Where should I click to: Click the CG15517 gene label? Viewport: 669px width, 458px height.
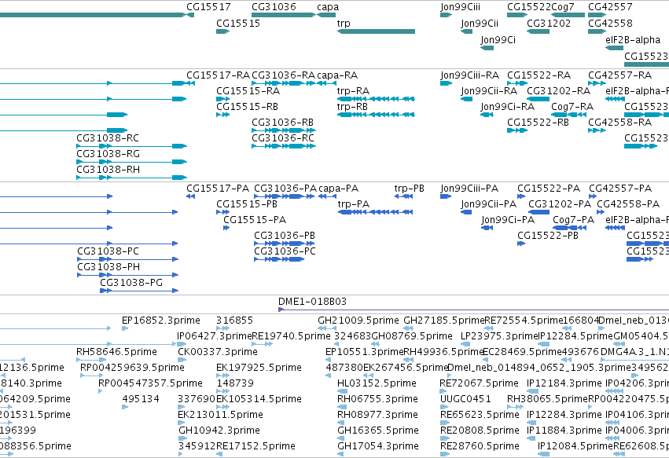coord(208,7)
